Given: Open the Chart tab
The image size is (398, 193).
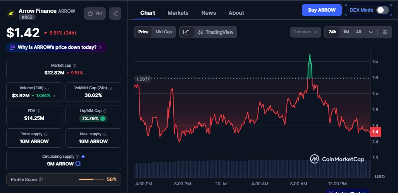Looking at the screenshot, I should [148, 13].
